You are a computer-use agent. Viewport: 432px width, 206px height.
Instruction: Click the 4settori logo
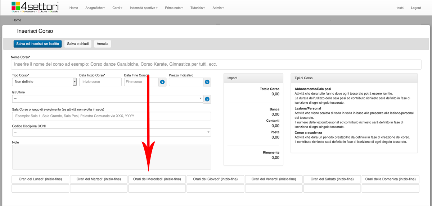[x=35, y=7]
